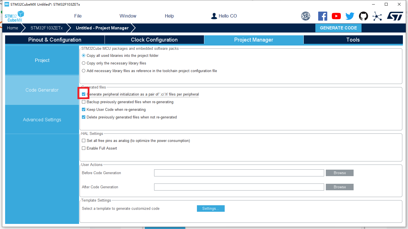408x229 pixels.
Task: Click Hello CO account label
Action: pos(228,16)
